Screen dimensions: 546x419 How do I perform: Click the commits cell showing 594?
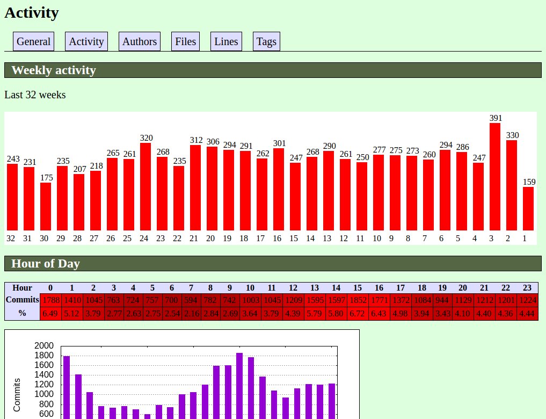pyautogui.click(x=191, y=300)
